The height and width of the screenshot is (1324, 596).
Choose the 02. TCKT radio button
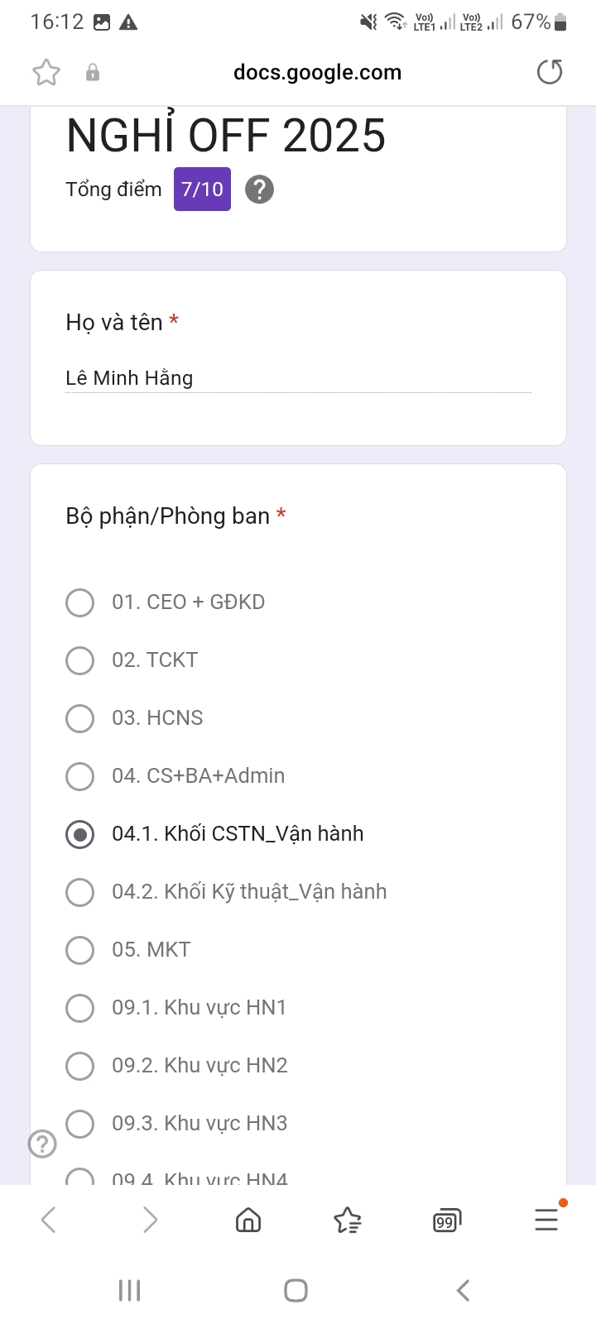pos(80,660)
